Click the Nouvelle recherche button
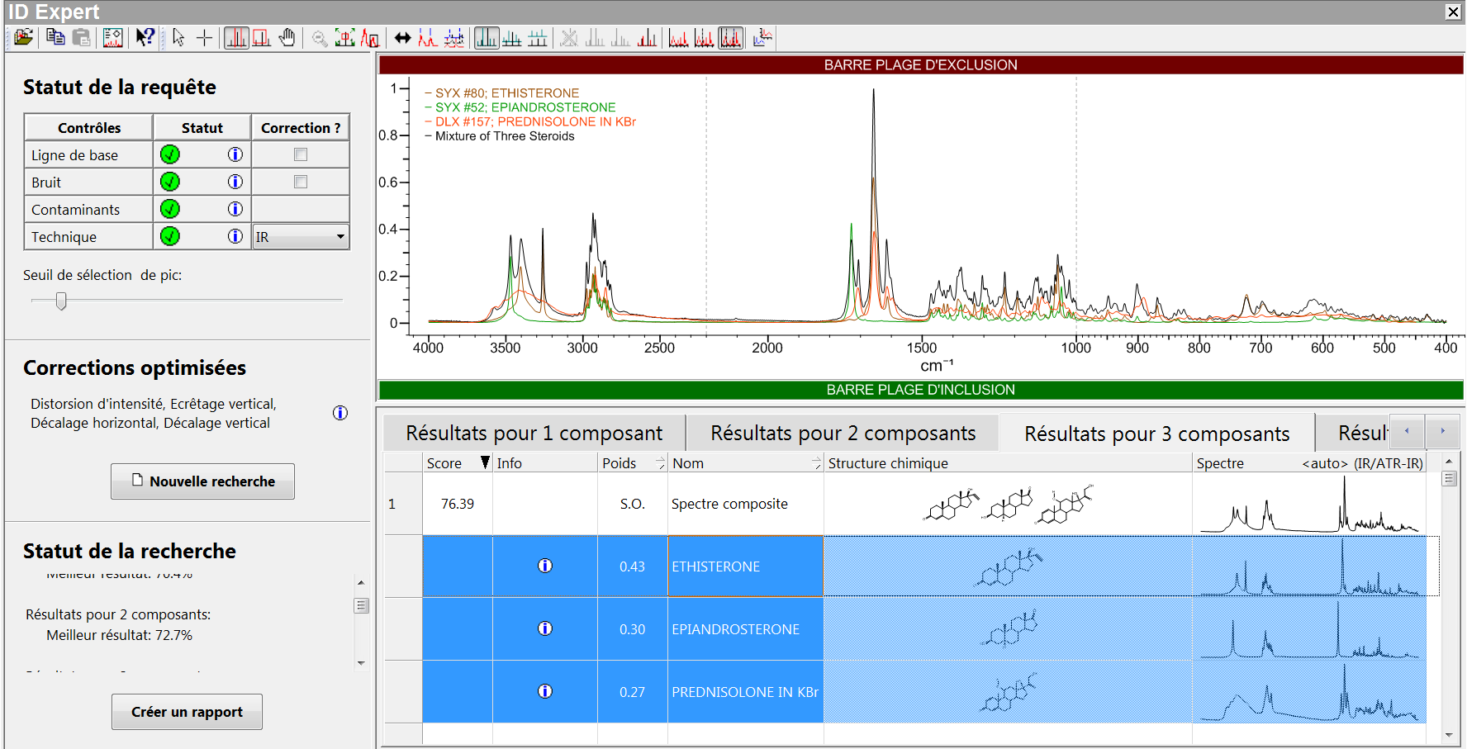 202,481
